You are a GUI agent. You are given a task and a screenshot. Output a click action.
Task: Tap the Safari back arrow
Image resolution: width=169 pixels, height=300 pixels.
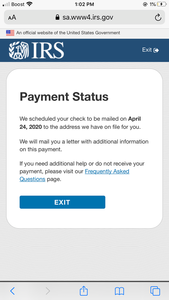click(x=12, y=291)
